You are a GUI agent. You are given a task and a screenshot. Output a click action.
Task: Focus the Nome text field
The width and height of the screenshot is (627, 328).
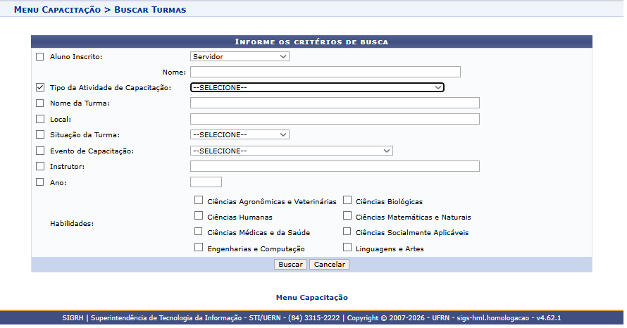click(325, 72)
